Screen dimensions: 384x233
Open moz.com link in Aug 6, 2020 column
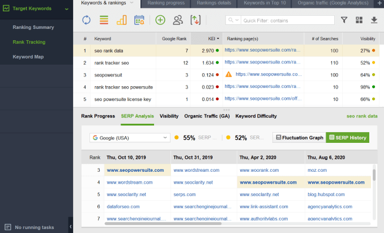coord(317,170)
